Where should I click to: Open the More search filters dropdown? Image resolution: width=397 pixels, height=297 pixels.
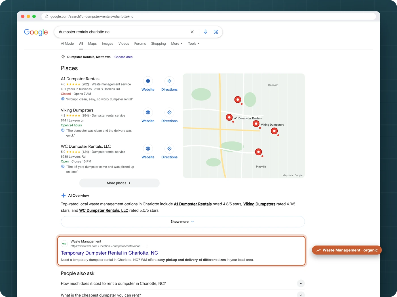(x=177, y=44)
